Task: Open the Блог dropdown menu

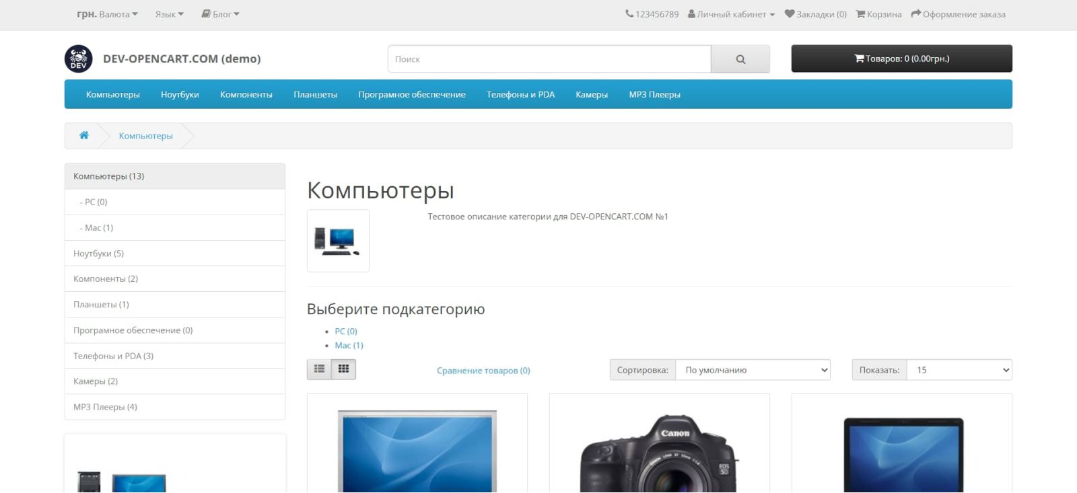Action: tap(220, 14)
